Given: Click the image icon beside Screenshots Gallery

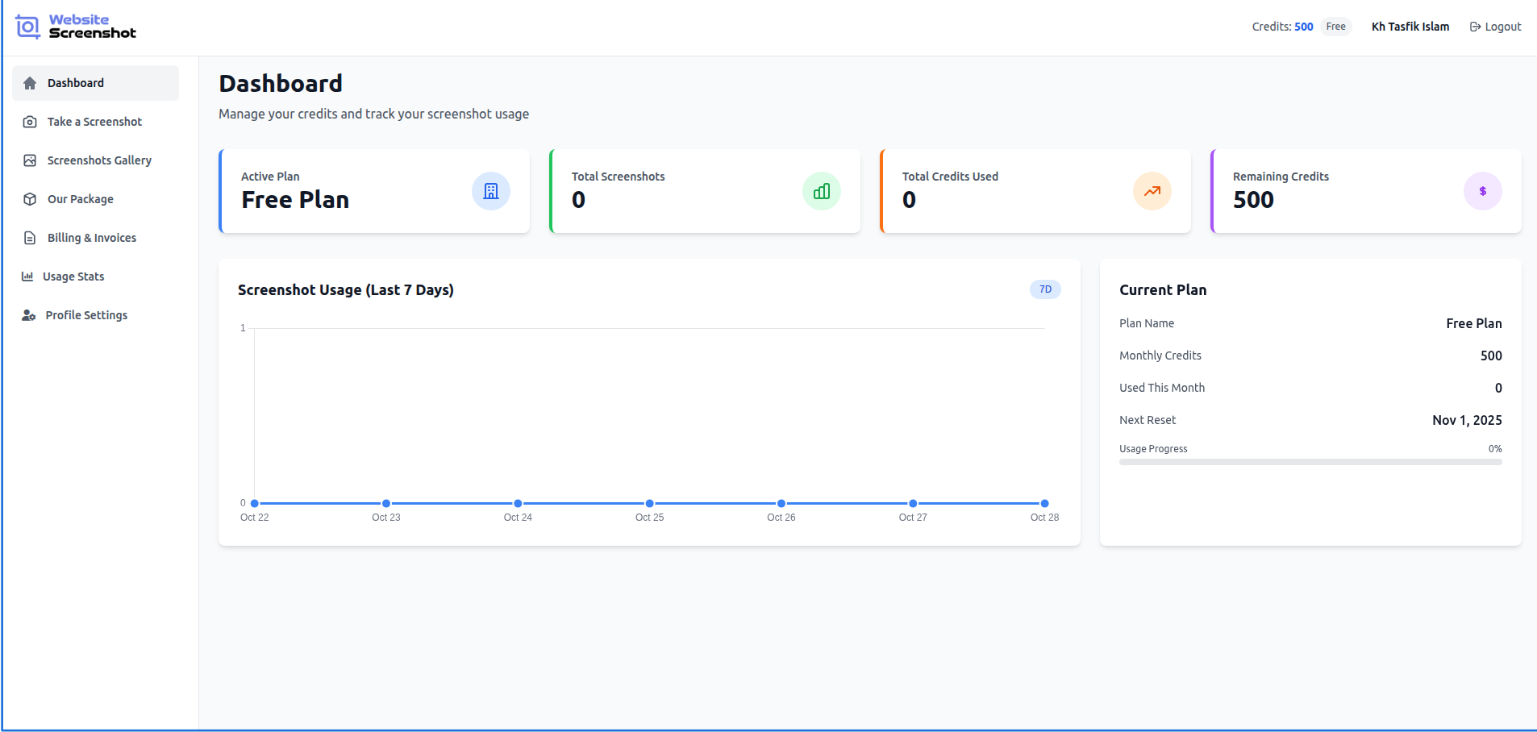Looking at the screenshot, I should [x=30, y=160].
